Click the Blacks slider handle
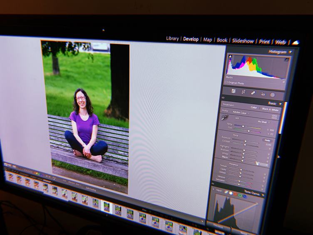This screenshot has width=313, height=235. point(242,161)
